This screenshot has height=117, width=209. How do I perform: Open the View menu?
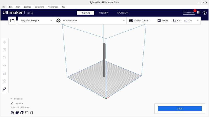(18, 7)
